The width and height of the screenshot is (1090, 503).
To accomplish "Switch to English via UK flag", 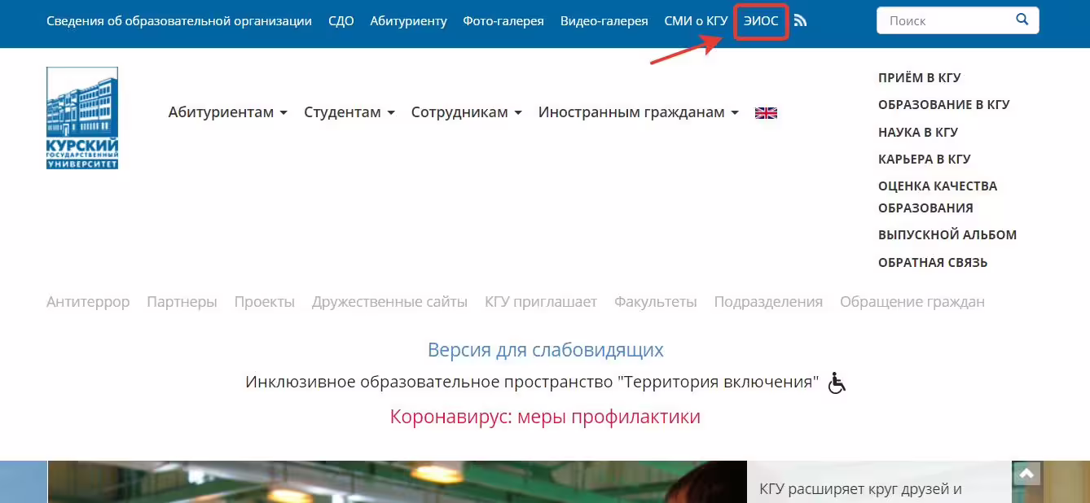I will 766,113.
